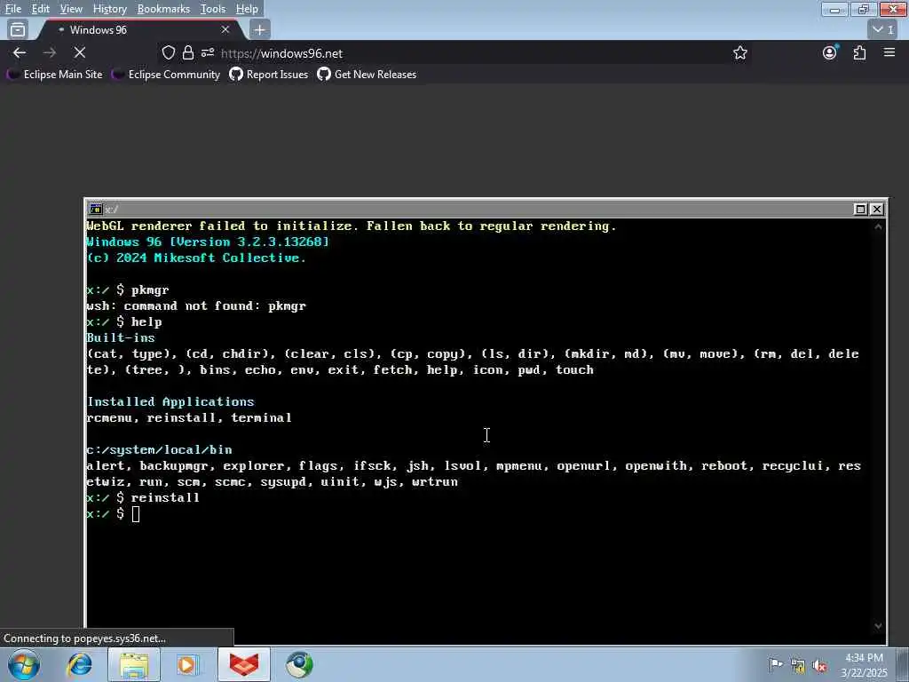This screenshot has height=682, width=909.
Task: Click the muted volume tray icon
Action: point(819,666)
